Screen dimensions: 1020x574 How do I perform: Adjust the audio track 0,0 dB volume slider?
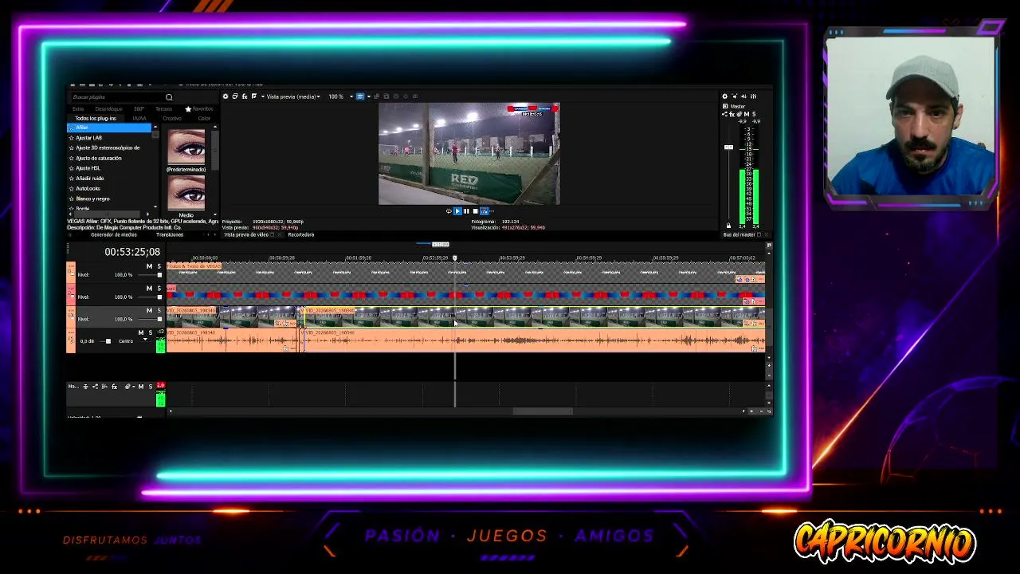pos(108,341)
